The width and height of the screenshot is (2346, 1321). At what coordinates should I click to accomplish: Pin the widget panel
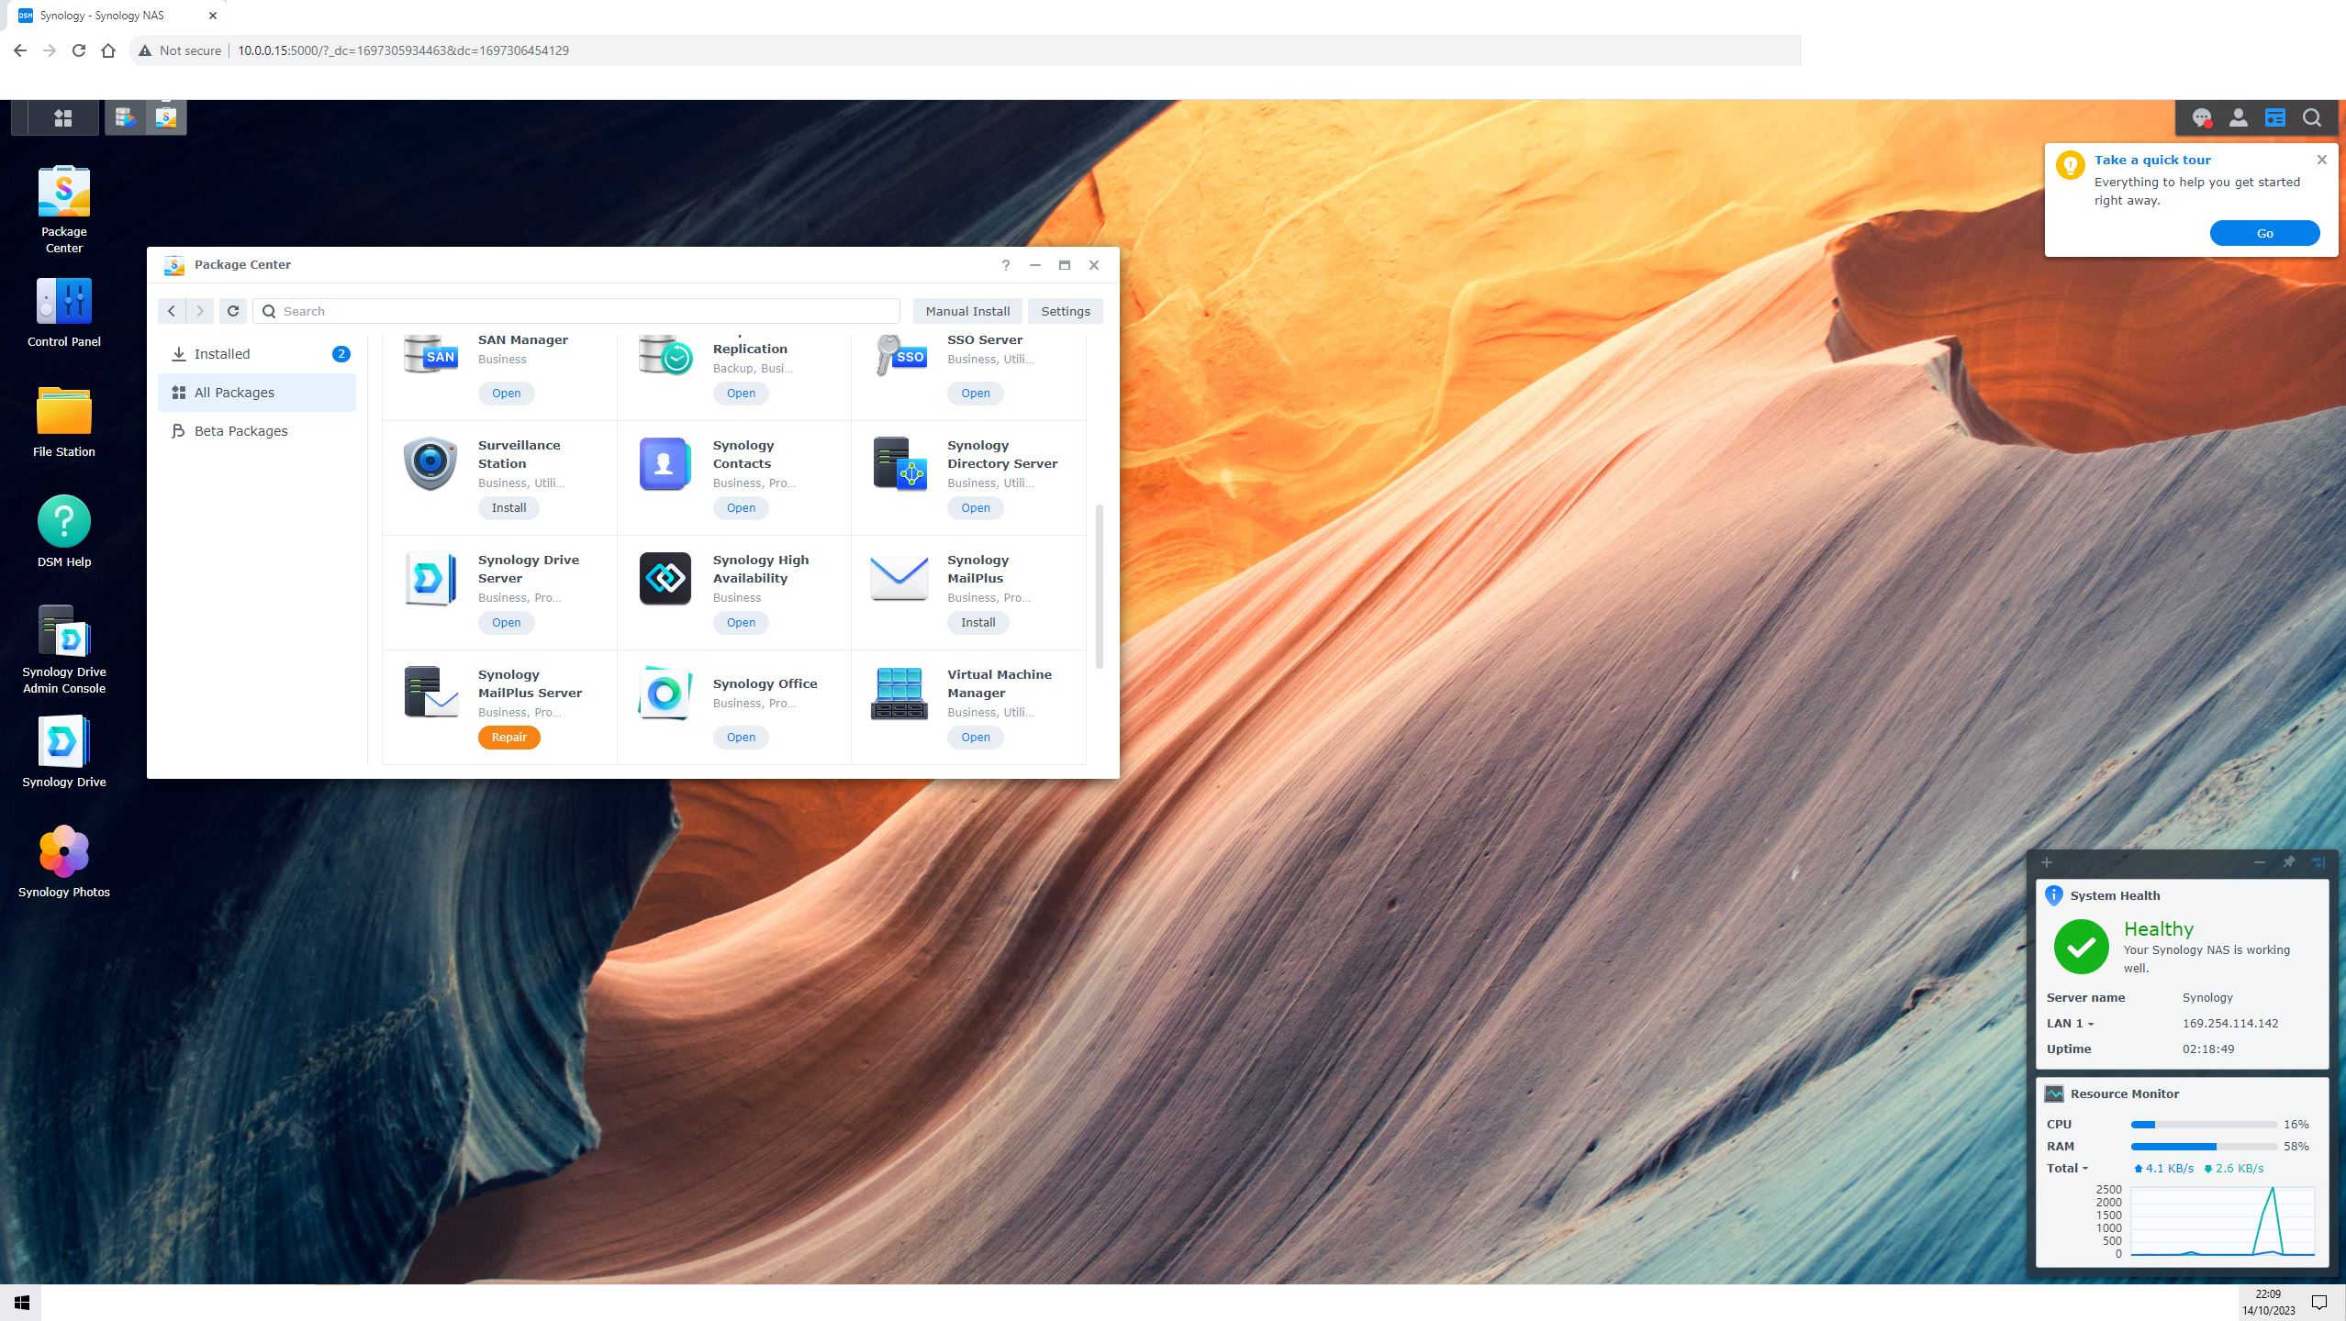(2289, 862)
